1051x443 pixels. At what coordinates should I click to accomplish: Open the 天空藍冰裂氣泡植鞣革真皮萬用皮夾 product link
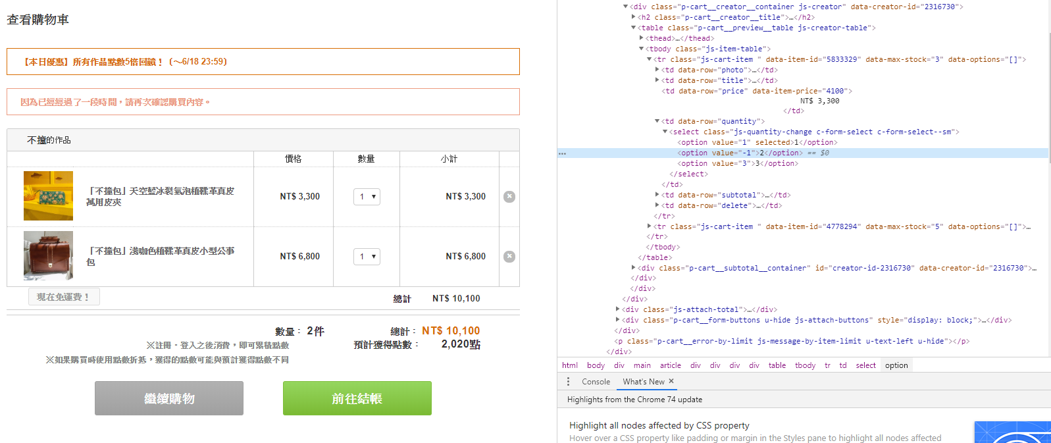click(x=161, y=196)
